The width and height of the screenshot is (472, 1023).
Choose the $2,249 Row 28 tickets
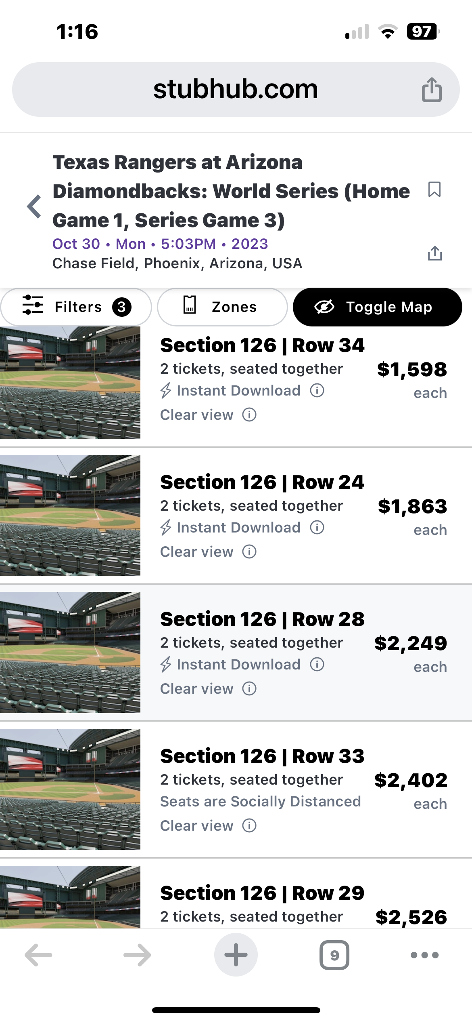[410, 644]
